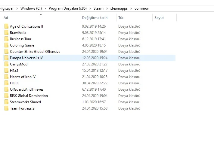Click the date 9.08.2019 23:14
This screenshot has width=214, height=145.
[94, 33]
